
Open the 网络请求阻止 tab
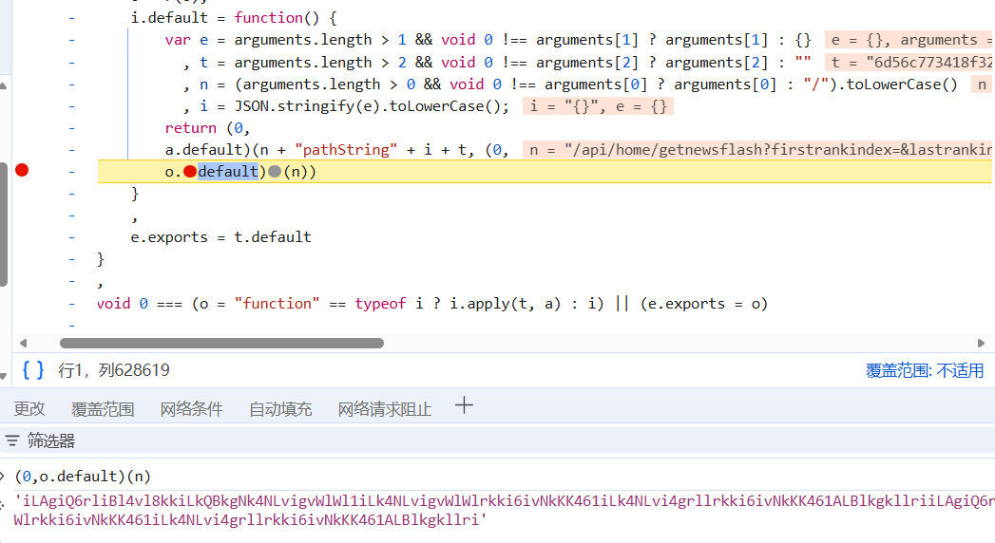(385, 409)
